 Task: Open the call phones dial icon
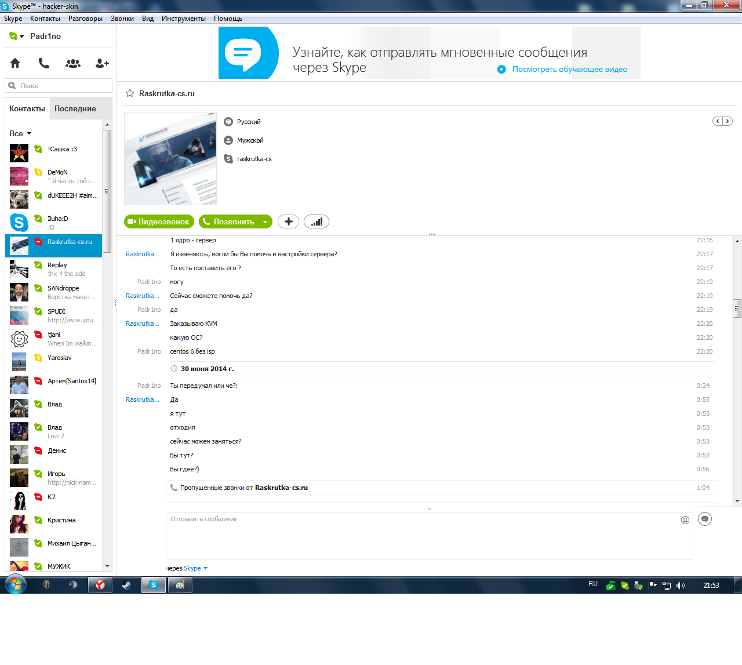pos(44,63)
